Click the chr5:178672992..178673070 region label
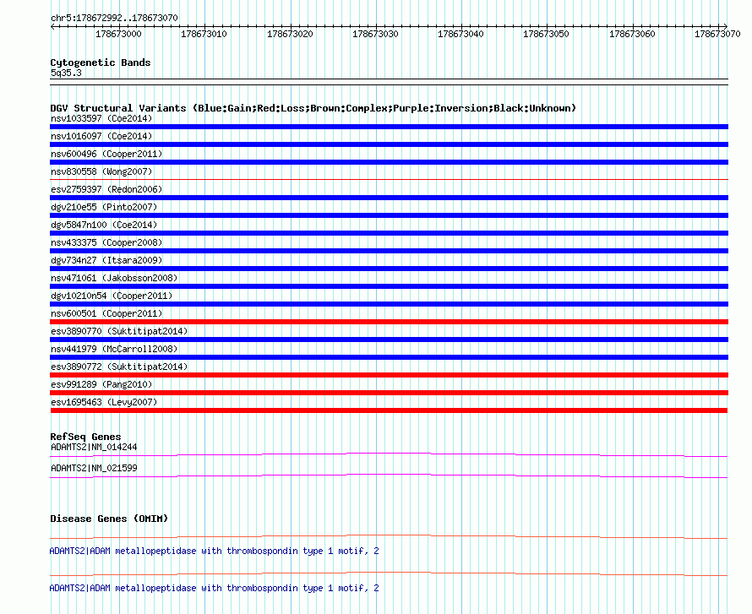752x614 pixels. (x=114, y=18)
